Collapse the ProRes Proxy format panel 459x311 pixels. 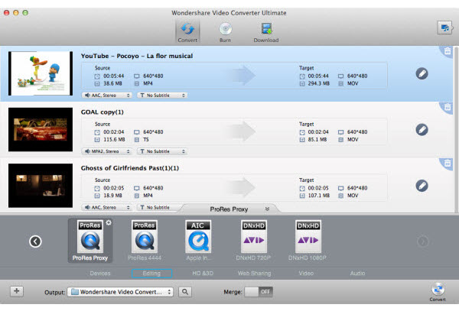pos(267,209)
